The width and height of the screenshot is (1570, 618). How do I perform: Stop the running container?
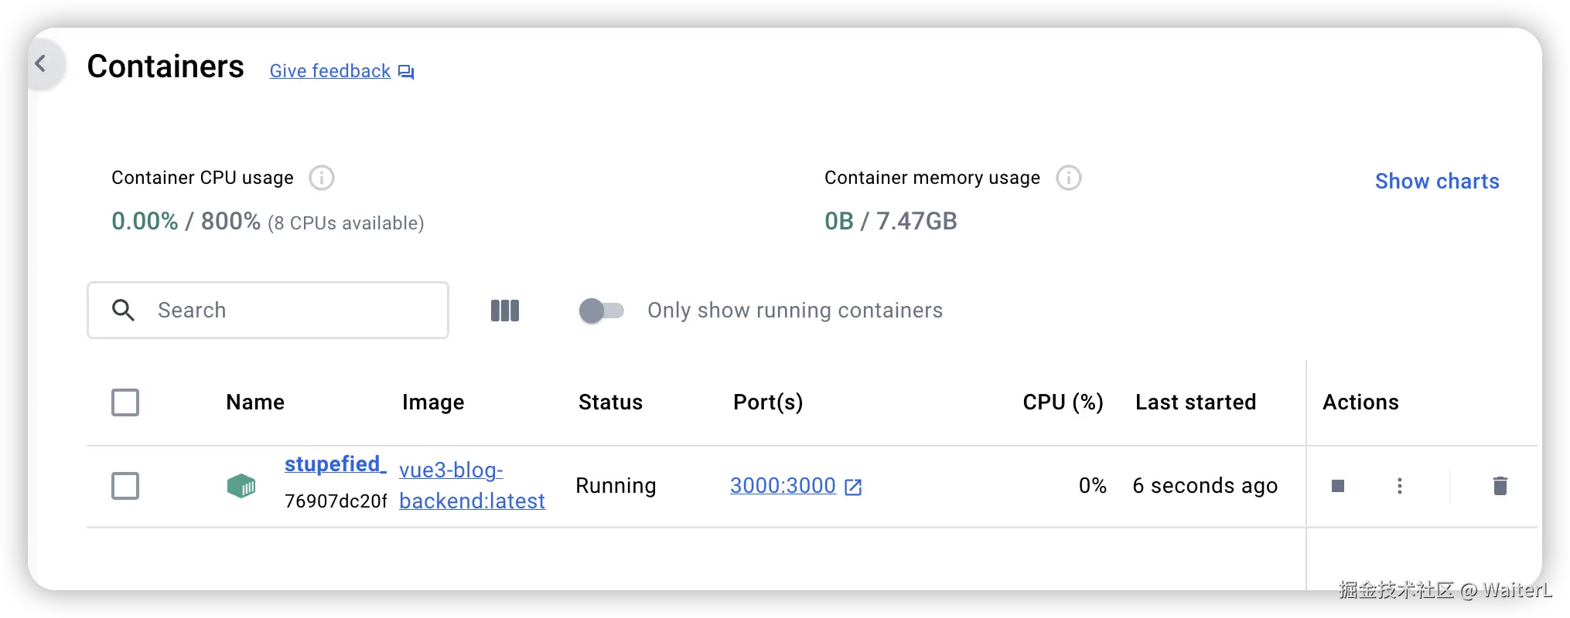(x=1338, y=486)
